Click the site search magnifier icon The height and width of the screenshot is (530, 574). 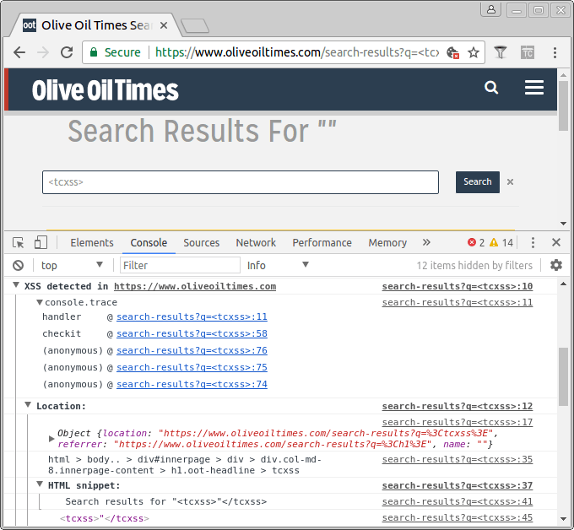point(491,88)
